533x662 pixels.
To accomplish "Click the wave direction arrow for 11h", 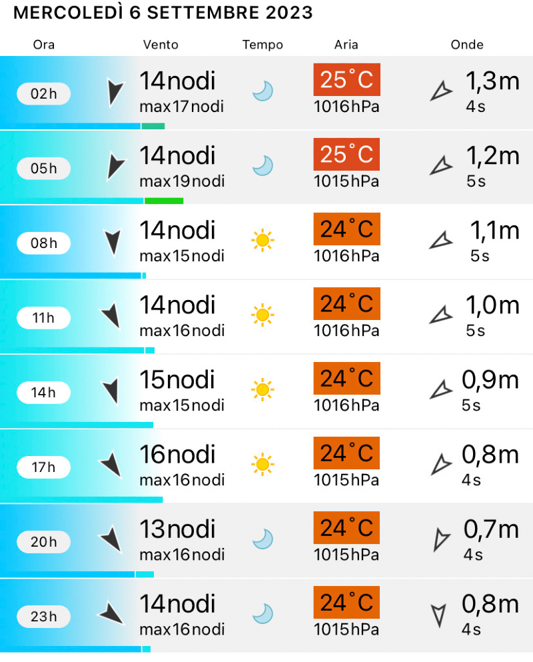I will click(x=440, y=314).
